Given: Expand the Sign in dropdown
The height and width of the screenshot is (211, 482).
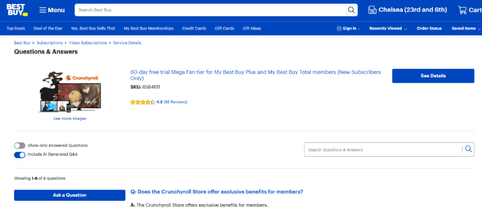Looking at the screenshot, I should point(349,28).
